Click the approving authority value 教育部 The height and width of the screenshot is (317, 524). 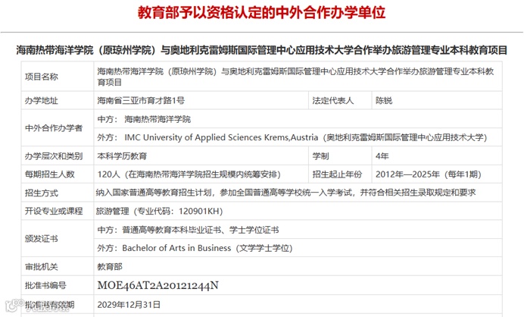click(110, 267)
